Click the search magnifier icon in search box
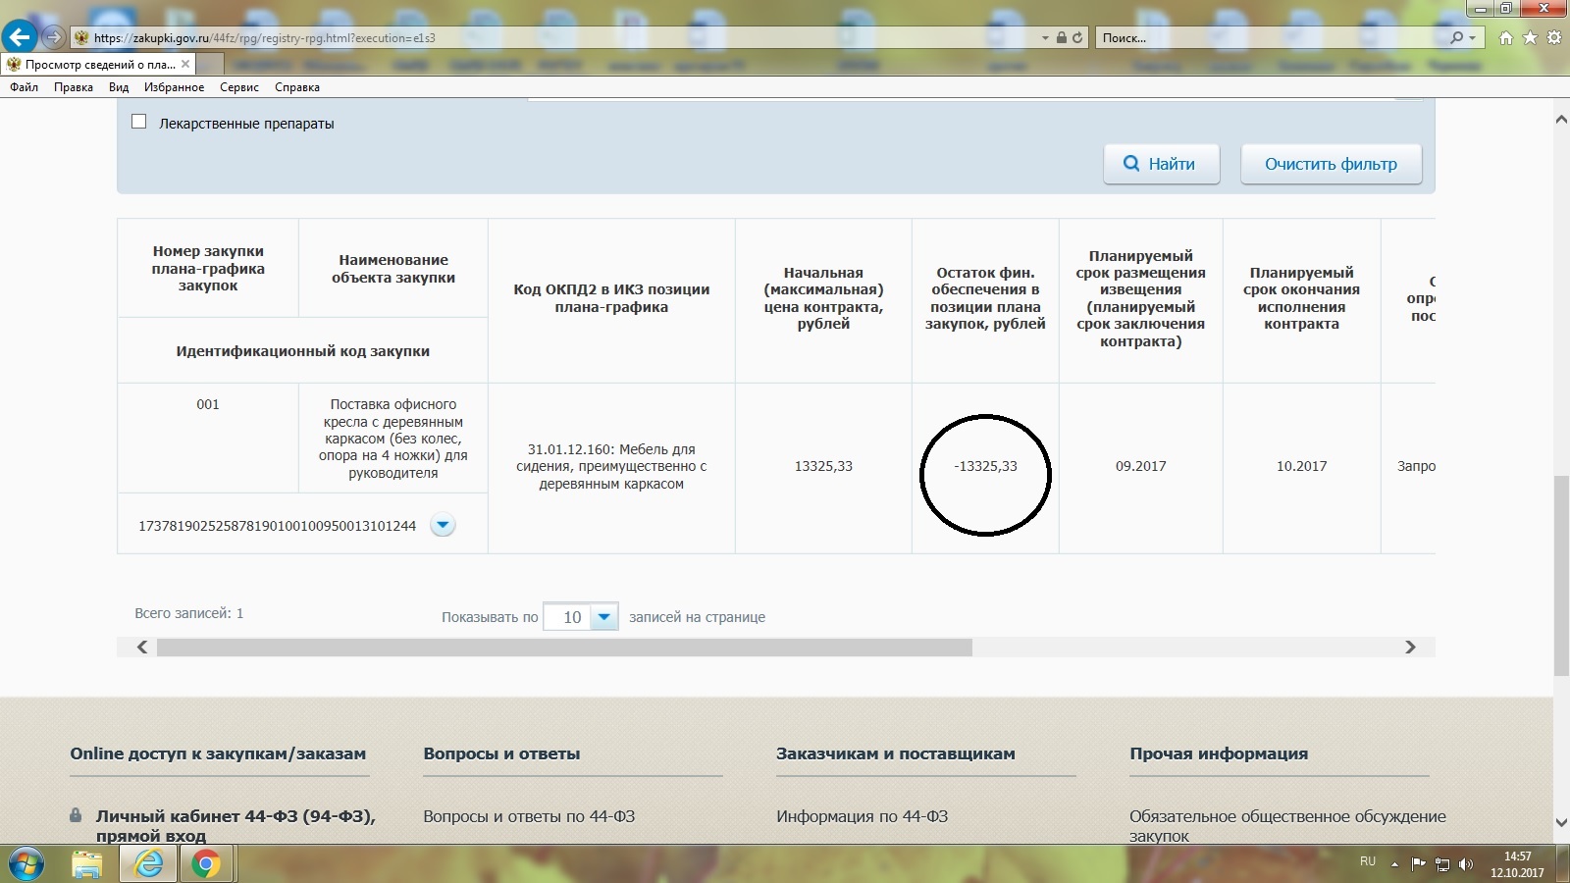Viewport: 1570px width, 883px height. click(1456, 37)
